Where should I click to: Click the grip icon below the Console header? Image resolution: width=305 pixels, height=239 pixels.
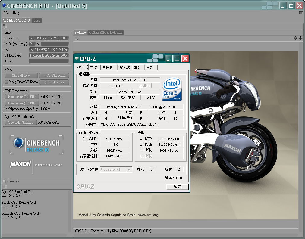click(x=5, y=187)
